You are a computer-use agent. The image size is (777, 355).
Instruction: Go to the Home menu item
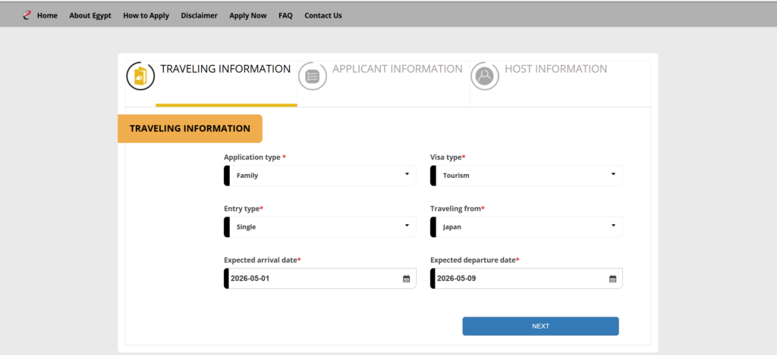[x=47, y=15]
